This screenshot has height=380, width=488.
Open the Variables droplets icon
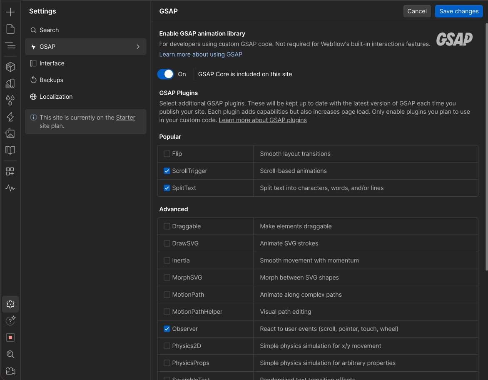click(x=10, y=100)
